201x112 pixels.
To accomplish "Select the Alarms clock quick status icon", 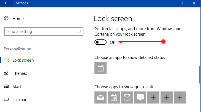I will click(127, 97).
